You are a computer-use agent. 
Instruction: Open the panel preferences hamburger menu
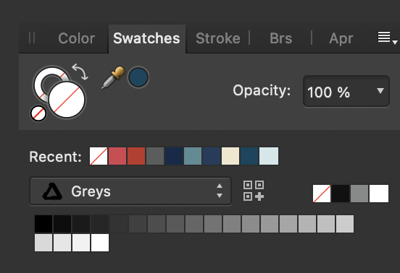pyautogui.click(x=387, y=38)
